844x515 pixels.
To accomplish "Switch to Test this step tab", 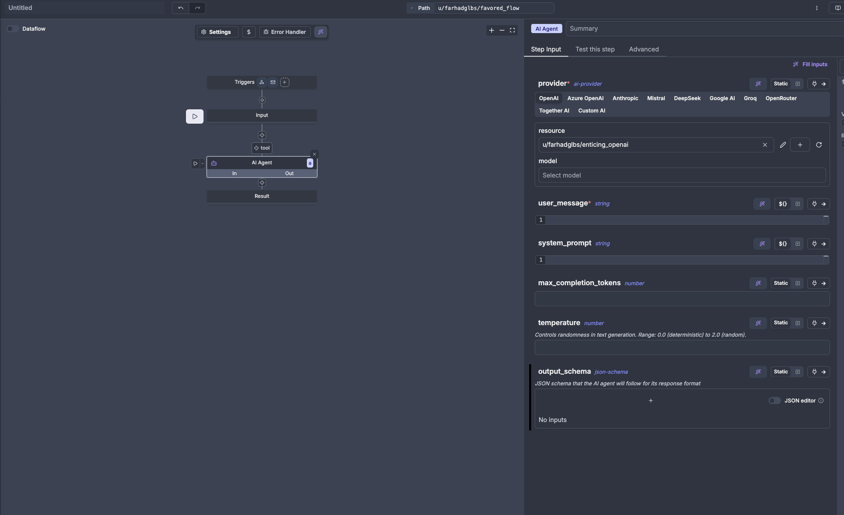I will 595,49.
